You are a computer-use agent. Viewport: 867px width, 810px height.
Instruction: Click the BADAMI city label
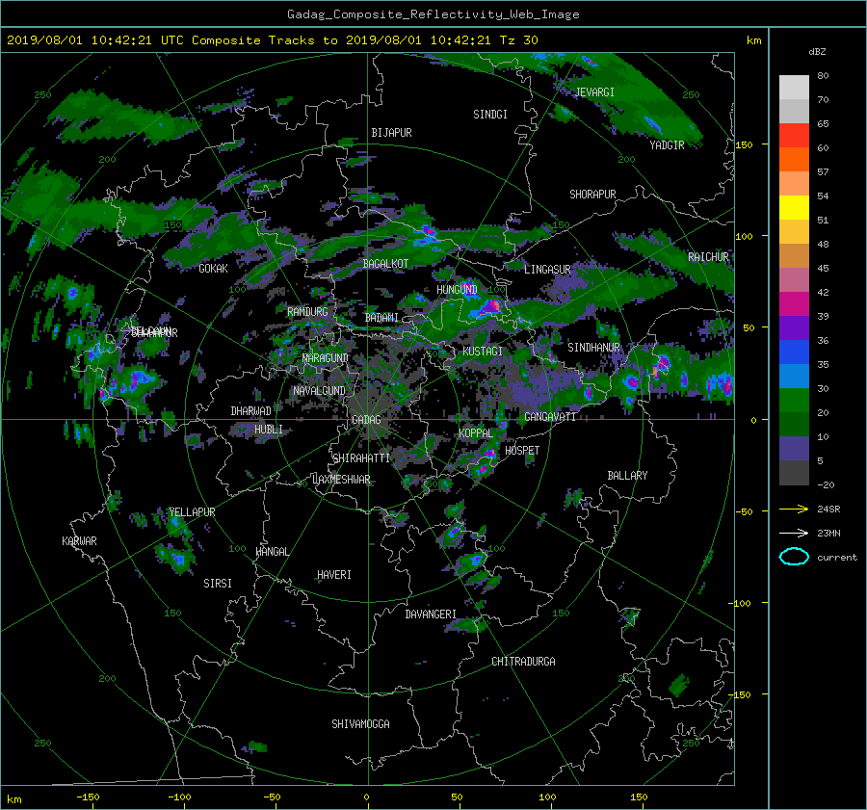381,318
